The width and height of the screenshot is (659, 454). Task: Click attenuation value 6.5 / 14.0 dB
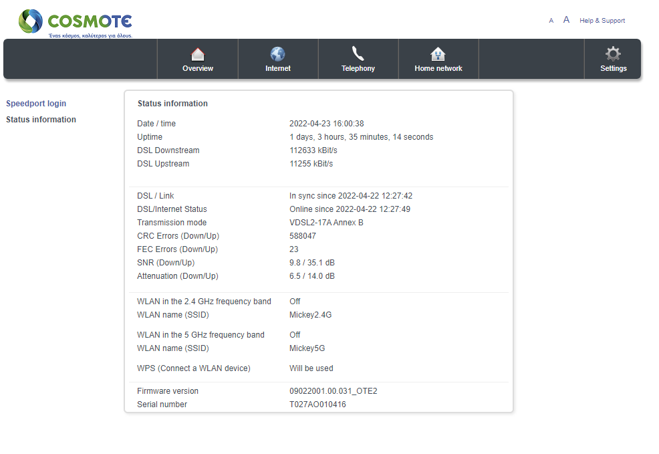point(312,276)
